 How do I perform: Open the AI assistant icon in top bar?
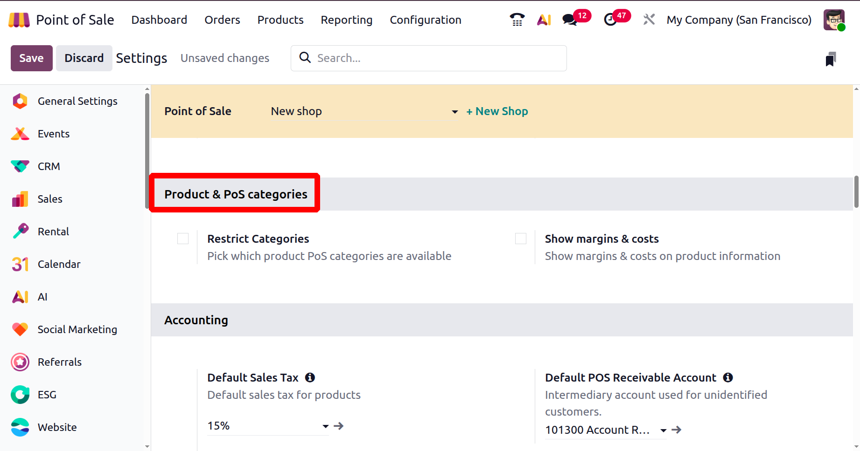544,20
